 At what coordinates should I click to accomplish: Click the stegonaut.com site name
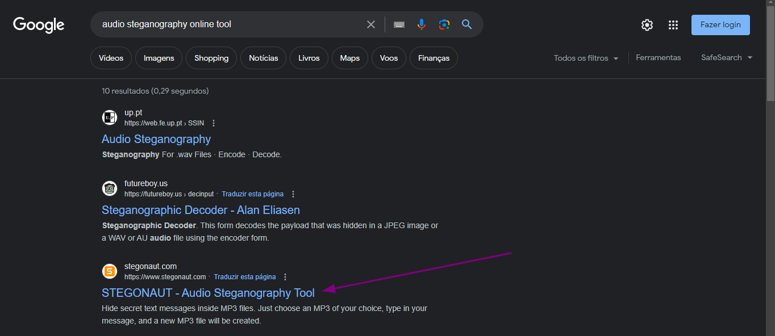pyautogui.click(x=151, y=266)
